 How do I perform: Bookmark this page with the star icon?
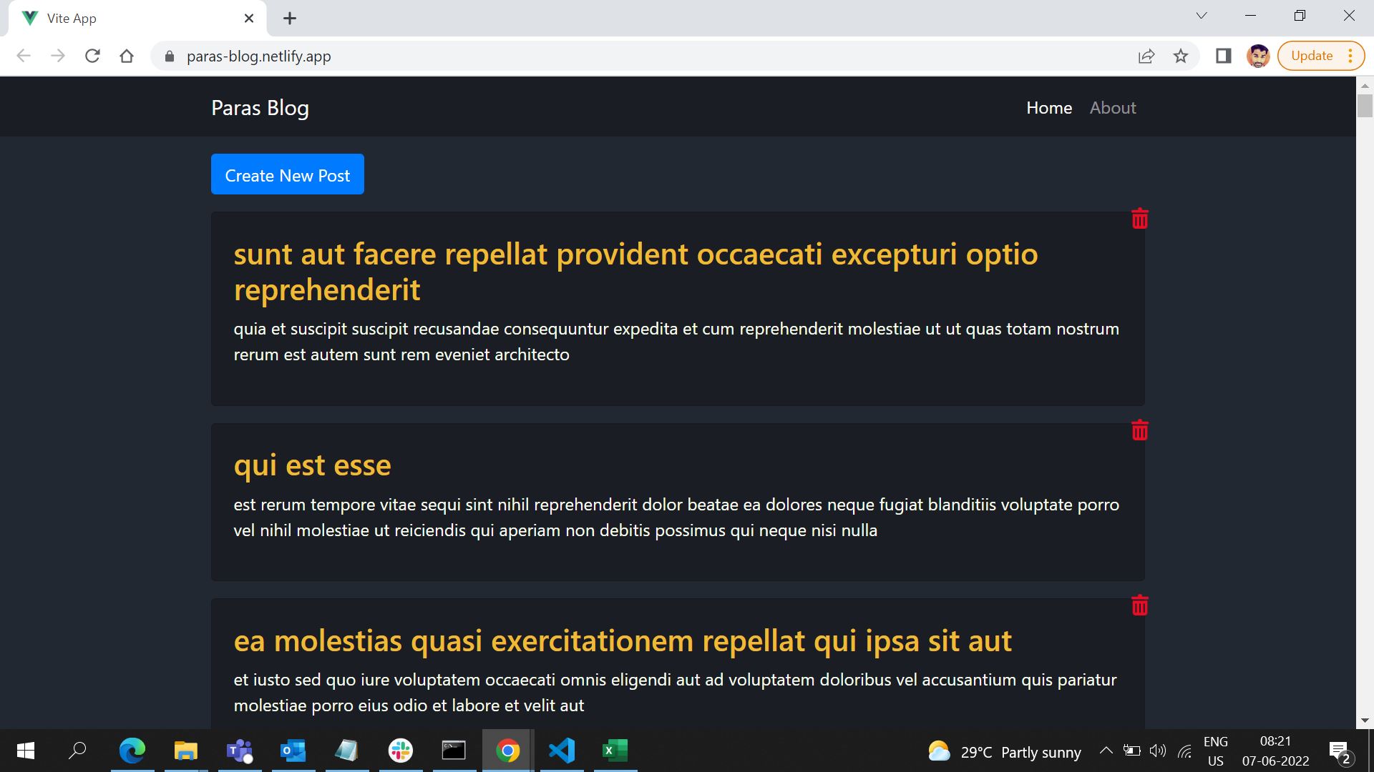click(1181, 56)
